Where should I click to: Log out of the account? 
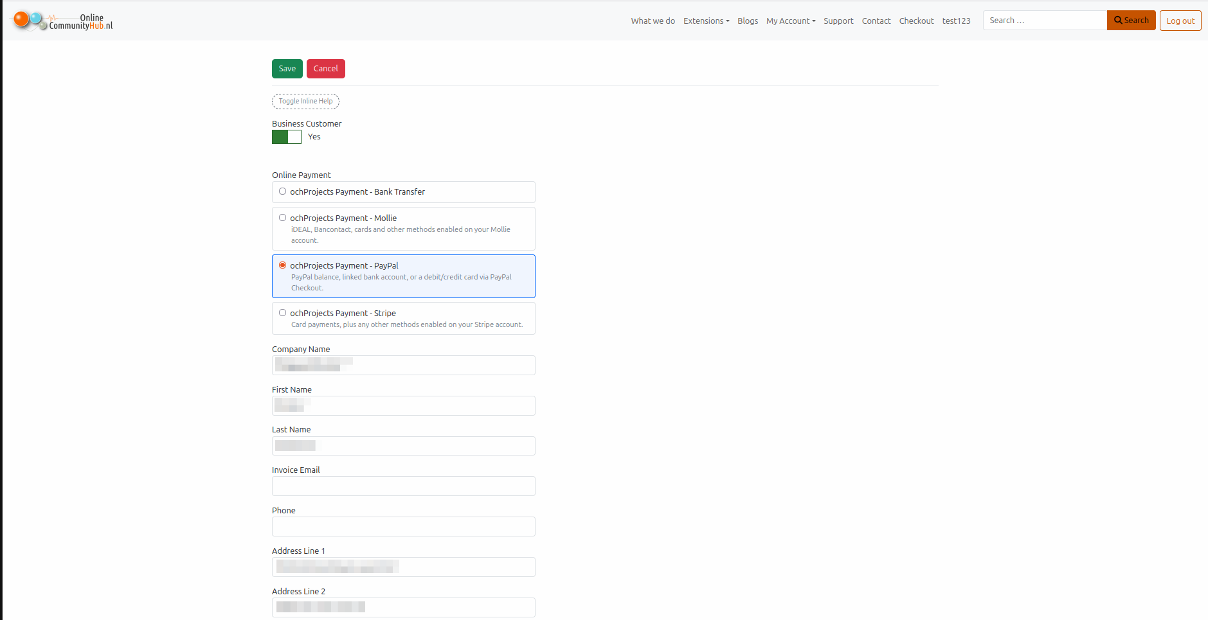pyautogui.click(x=1180, y=21)
